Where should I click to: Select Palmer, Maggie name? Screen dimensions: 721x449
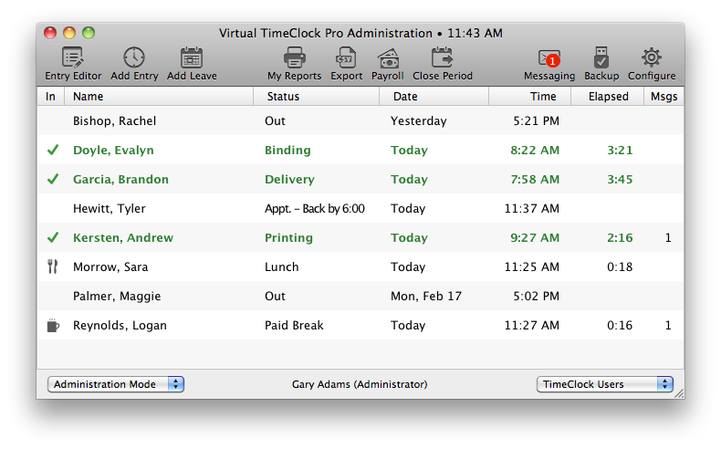[x=117, y=297]
